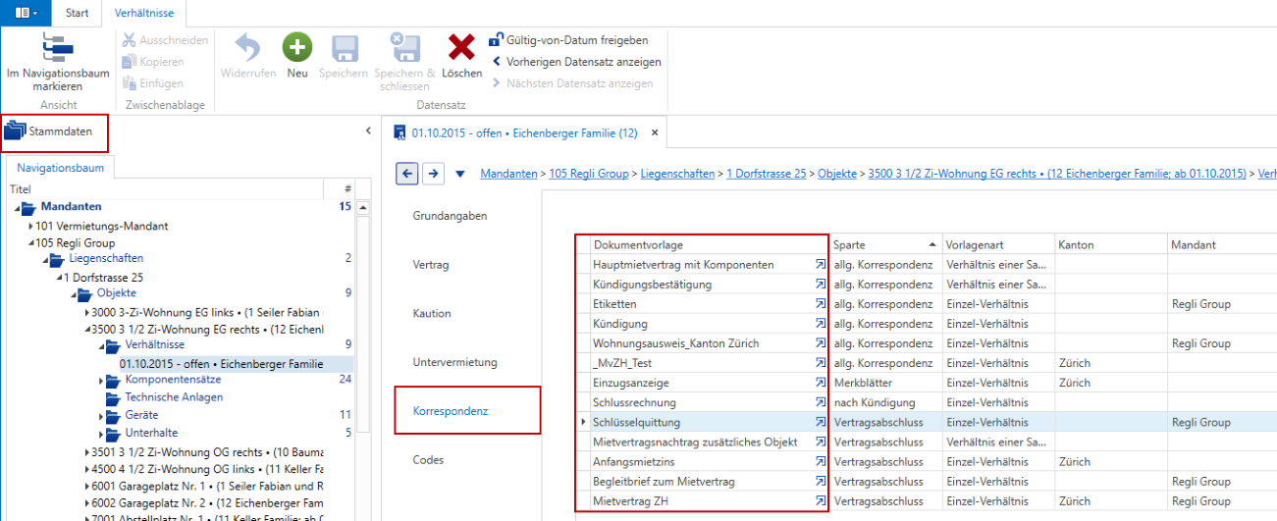Follow the Objekte breadcrumb link
The width and height of the screenshot is (1277, 521).
[837, 174]
